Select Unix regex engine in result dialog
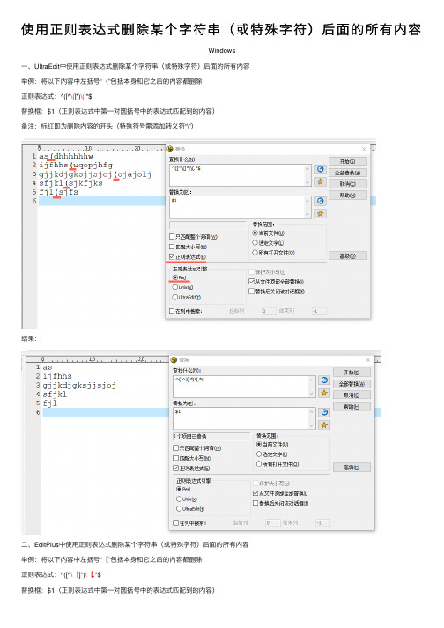444x628 pixels. 179,499
